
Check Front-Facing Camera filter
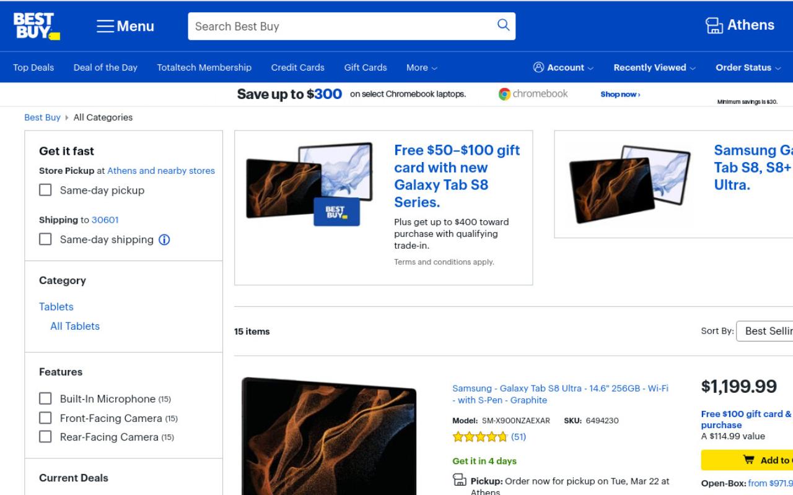(x=45, y=417)
